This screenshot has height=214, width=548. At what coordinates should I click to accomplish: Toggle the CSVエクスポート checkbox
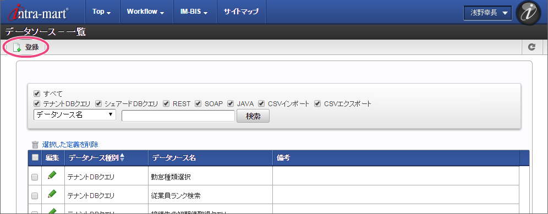(x=317, y=104)
